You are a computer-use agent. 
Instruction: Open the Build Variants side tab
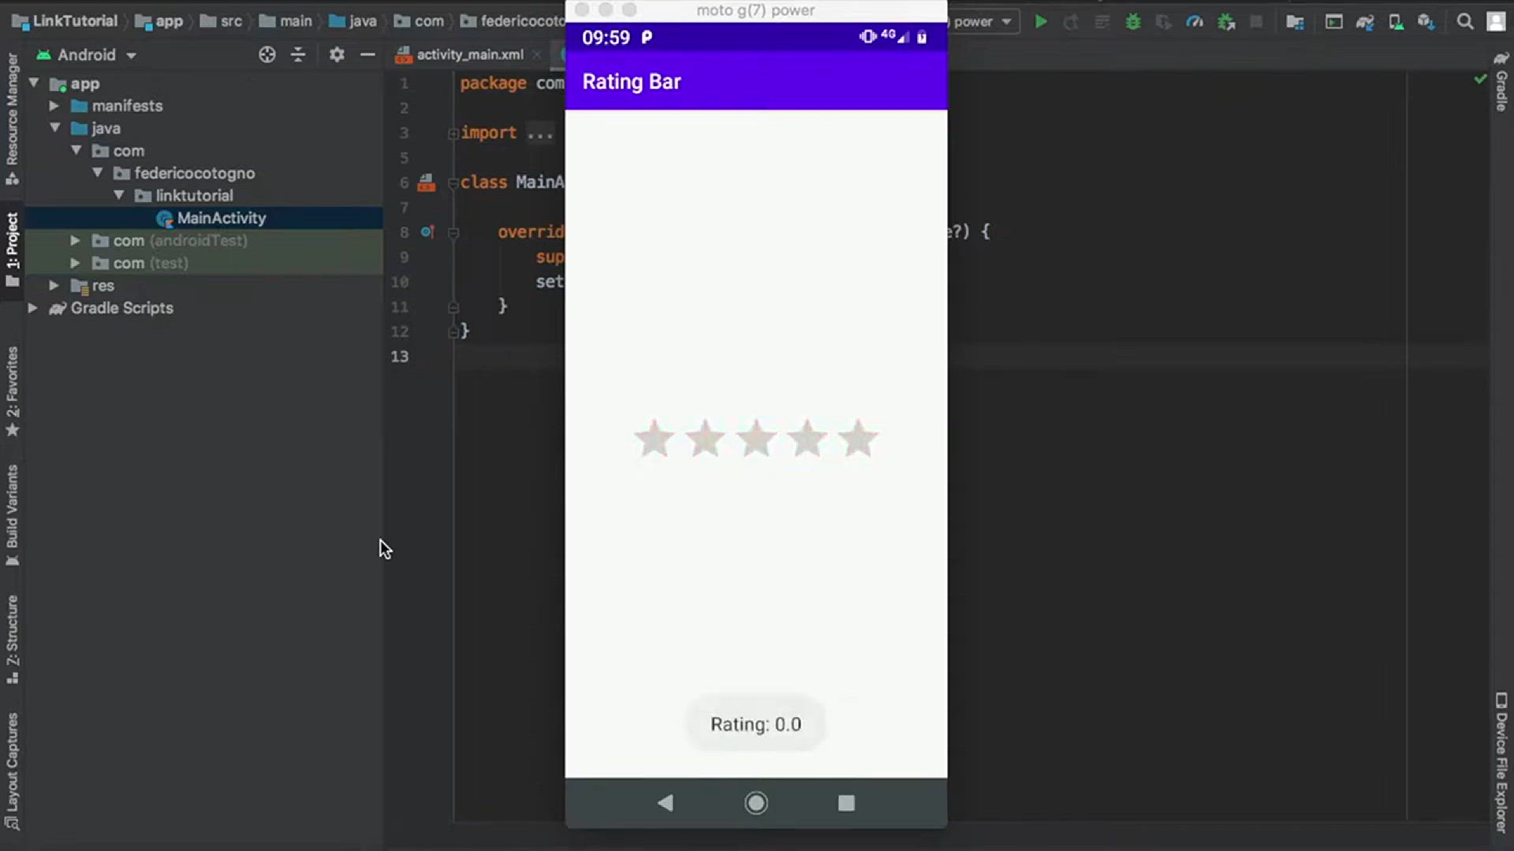click(12, 514)
